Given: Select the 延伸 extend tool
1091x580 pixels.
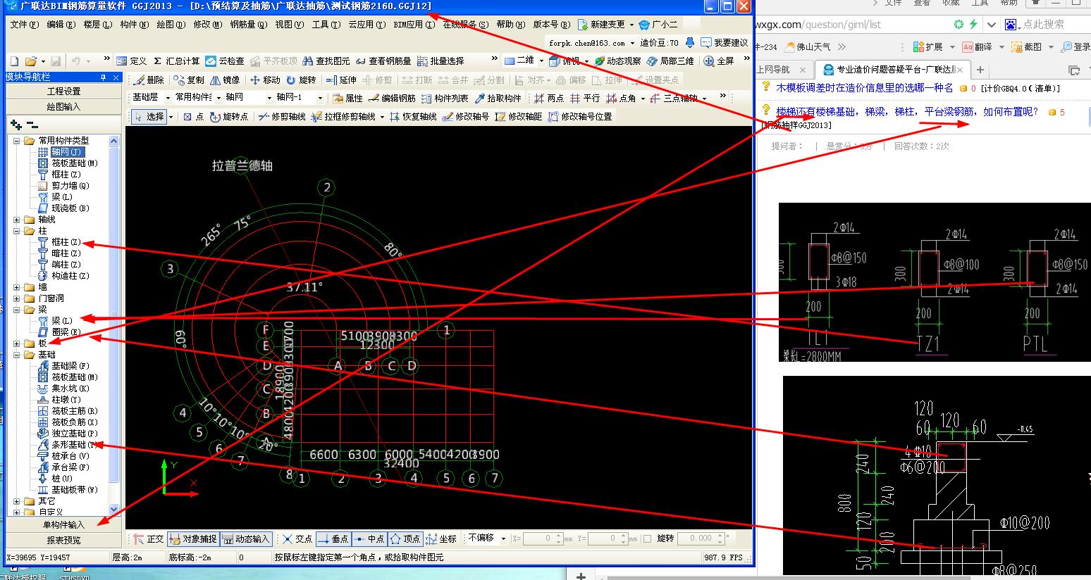Looking at the screenshot, I should tap(342, 80).
